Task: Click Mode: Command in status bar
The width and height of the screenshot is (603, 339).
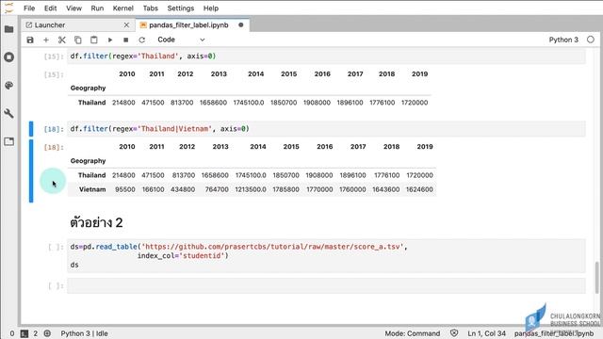Action: pos(413,333)
